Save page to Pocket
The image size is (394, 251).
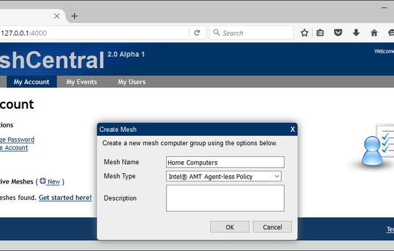coord(338,32)
